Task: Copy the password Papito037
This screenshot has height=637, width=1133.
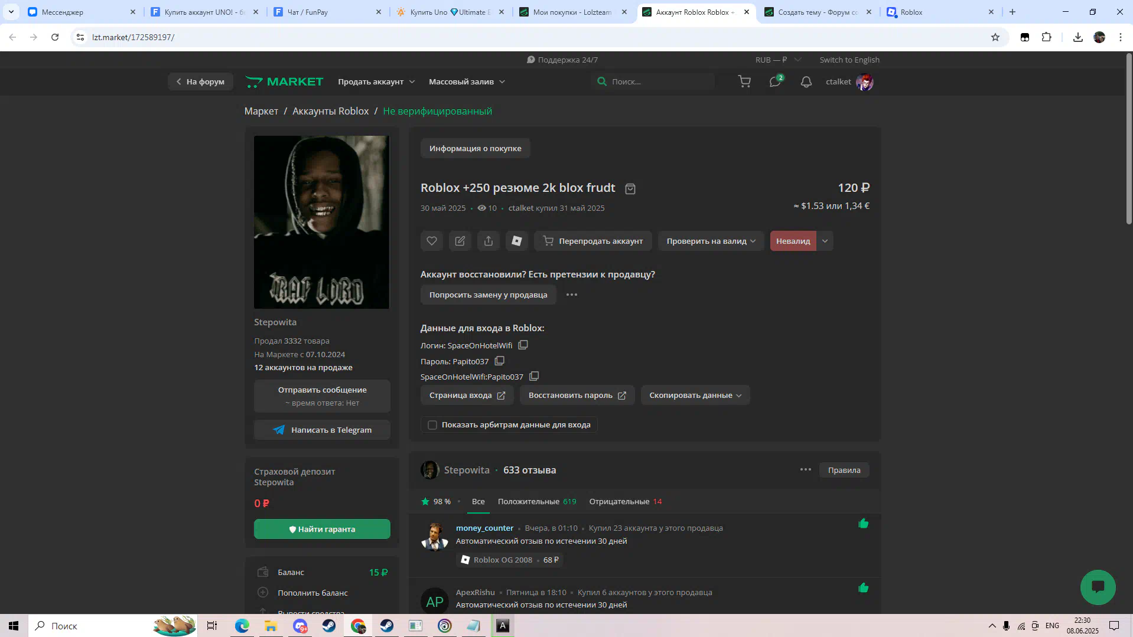Action: 499,361
